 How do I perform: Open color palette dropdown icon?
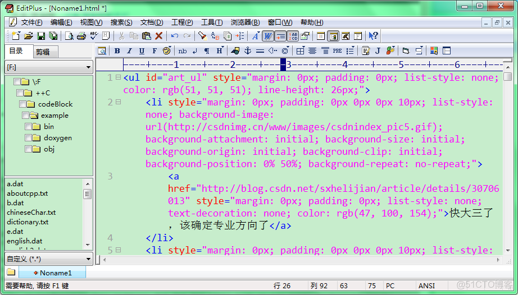(167, 51)
